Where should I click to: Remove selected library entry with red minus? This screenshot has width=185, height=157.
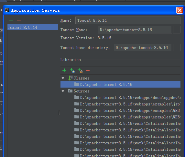[x=88, y=70]
